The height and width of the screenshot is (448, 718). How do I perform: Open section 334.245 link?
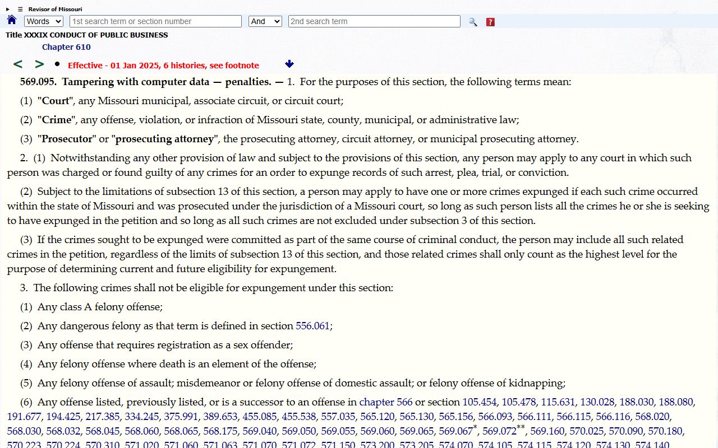142,417
